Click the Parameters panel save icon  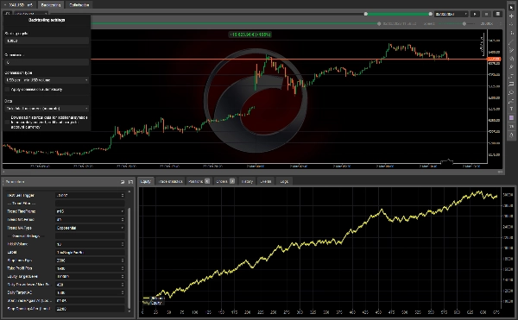coord(131,182)
